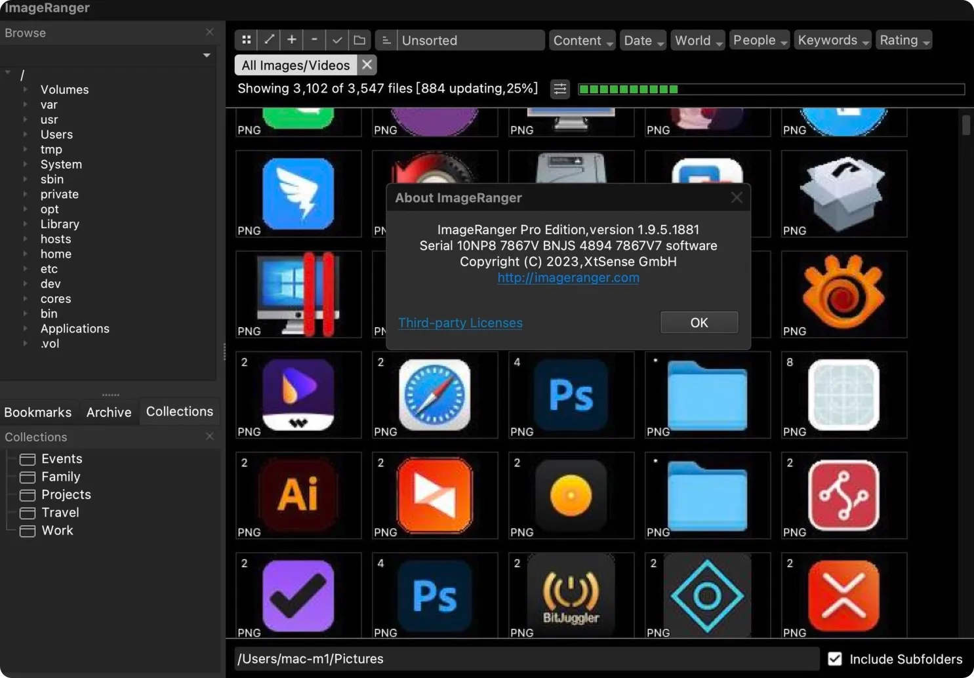Close the Browse panel
The width and height of the screenshot is (974, 678).
point(209,32)
